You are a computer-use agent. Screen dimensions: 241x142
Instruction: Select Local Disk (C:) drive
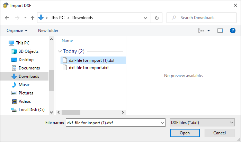(31, 110)
